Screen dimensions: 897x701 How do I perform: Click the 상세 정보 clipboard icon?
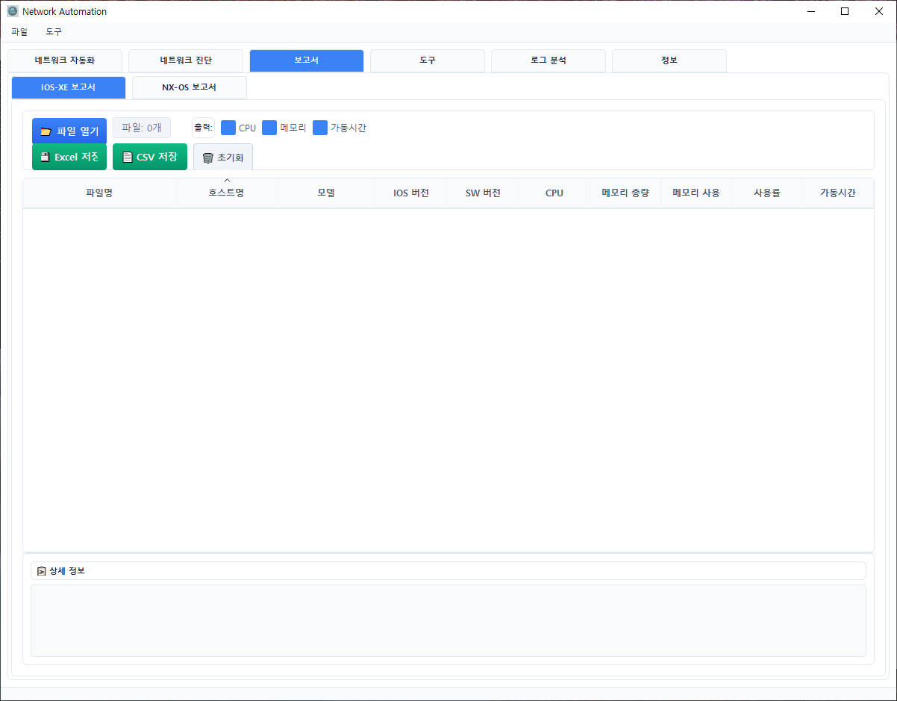tap(42, 571)
